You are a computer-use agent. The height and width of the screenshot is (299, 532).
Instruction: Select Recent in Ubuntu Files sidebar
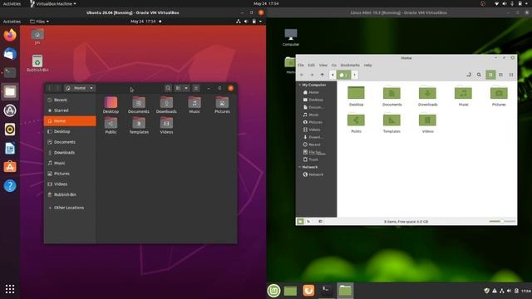[x=70, y=100]
